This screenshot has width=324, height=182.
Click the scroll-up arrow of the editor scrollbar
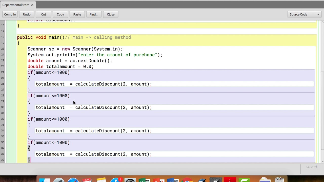coord(322,22)
